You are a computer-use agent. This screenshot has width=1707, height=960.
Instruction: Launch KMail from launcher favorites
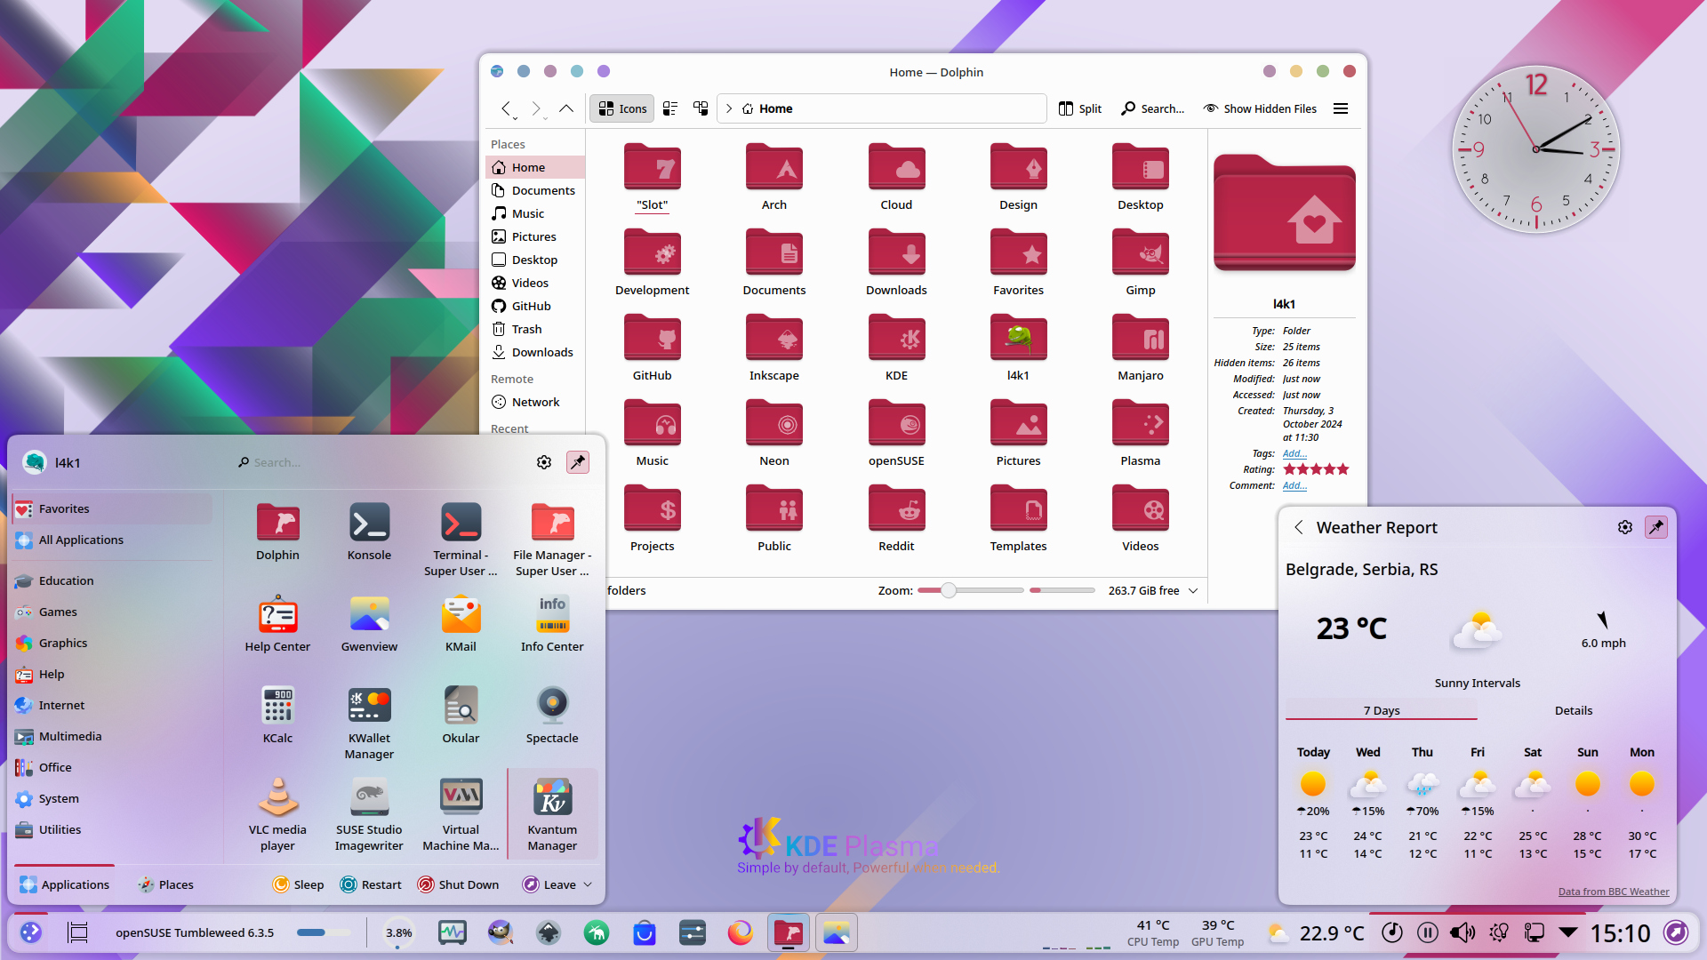pos(461,624)
